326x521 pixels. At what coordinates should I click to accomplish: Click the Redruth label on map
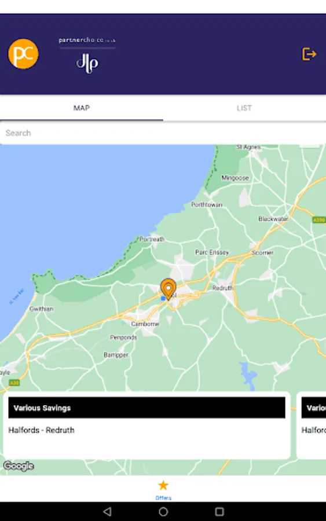pos(223,288)
